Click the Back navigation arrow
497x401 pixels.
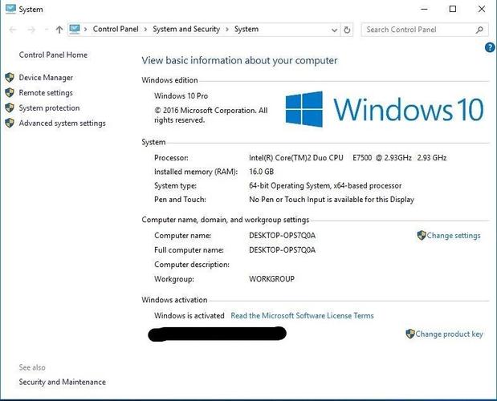tap(13, 30)
